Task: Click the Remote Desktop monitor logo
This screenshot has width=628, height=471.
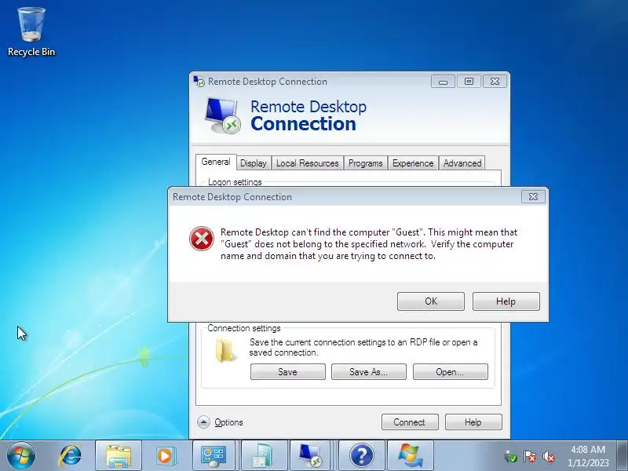Action: pos(223,115)
